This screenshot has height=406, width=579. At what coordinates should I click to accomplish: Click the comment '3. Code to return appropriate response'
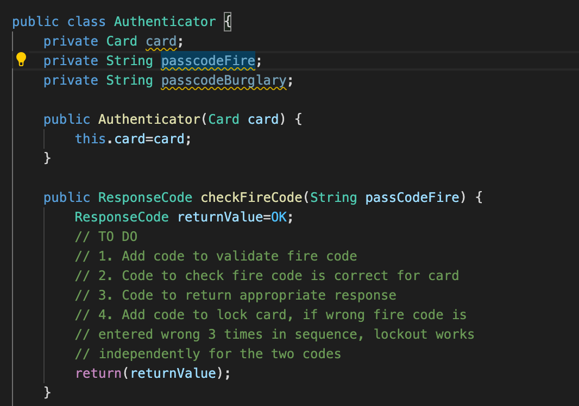click(x=236, y=295)
